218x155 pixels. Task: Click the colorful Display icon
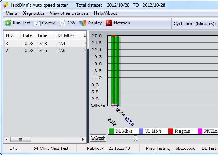click(83, 23)
